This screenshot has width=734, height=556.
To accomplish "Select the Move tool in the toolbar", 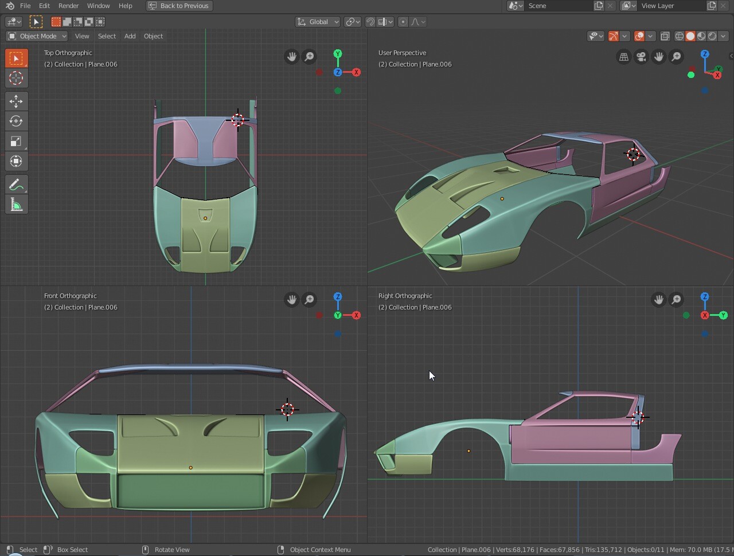I will coord(16,101).
